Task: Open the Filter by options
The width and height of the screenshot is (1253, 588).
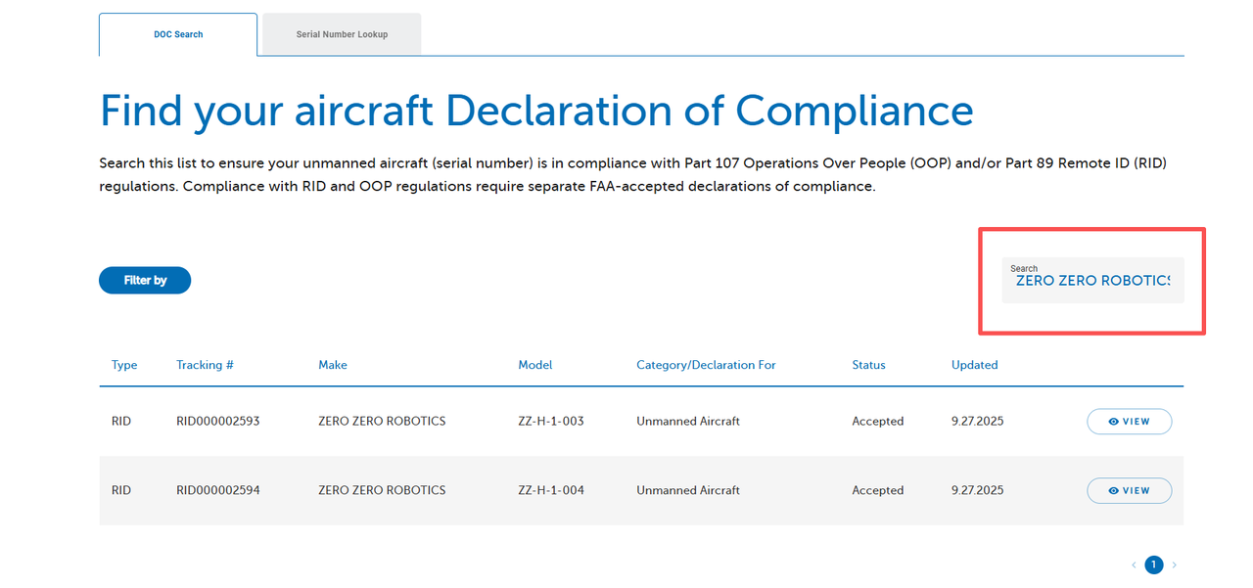Action: pyautogui.click(x=145, y=280)
